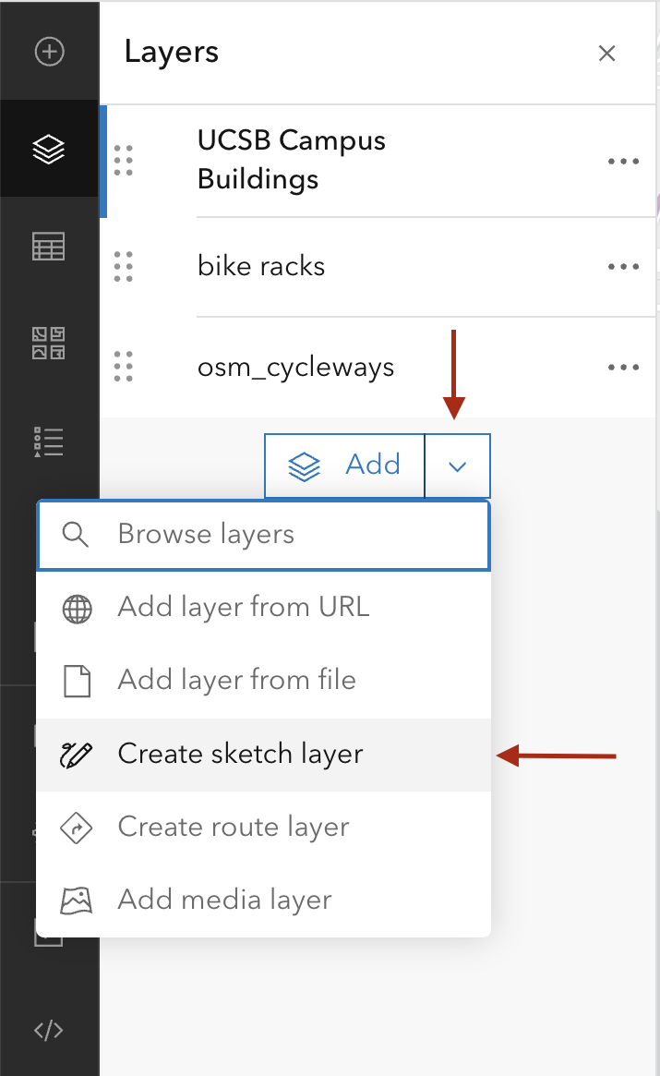The height and width of the screenshot is (1076, 660).
Task: Click drag handle for osm_cycleways layer
Action: [x=123, y=367]
